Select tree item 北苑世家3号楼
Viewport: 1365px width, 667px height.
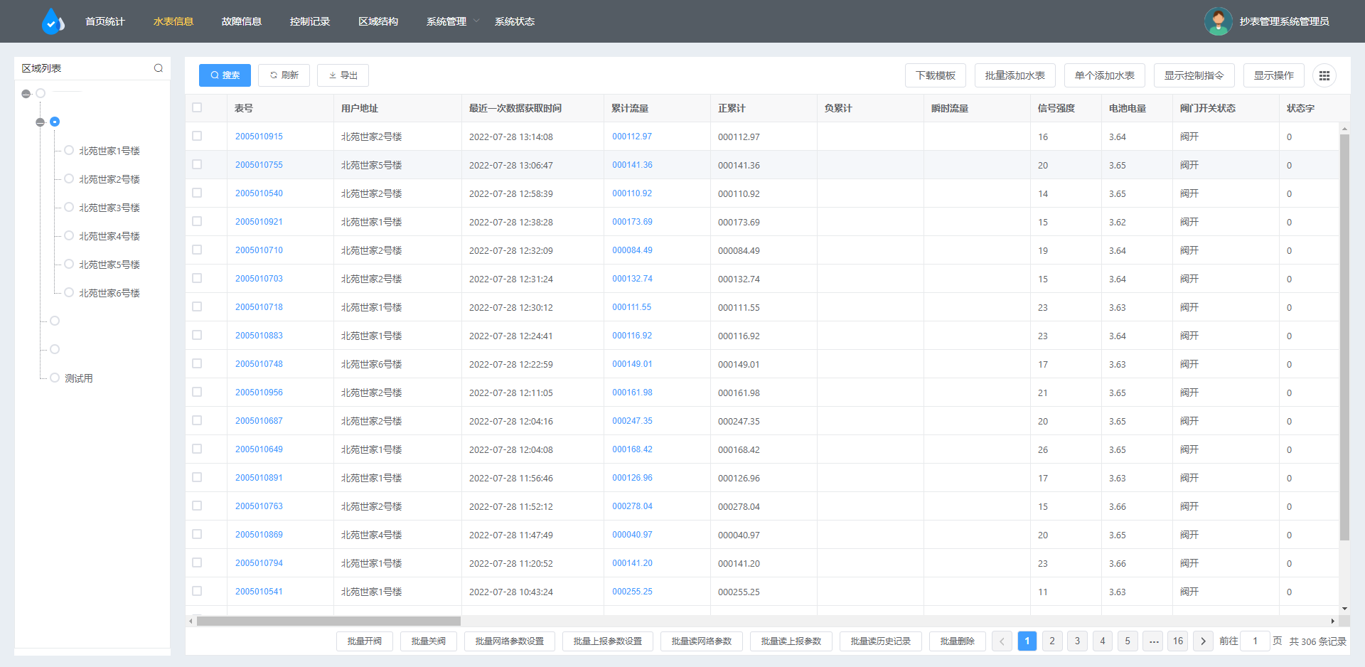coord(109,208)
